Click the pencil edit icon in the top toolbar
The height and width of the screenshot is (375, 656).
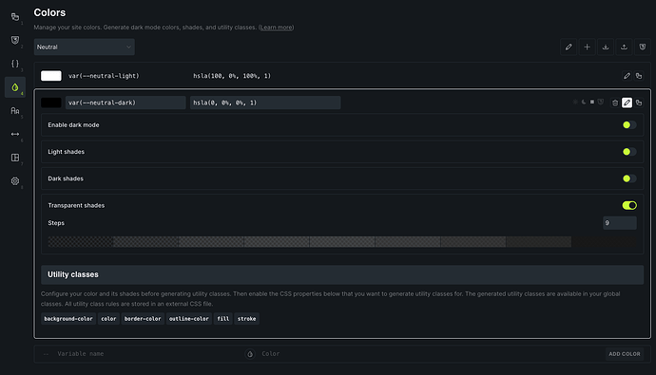569,47
